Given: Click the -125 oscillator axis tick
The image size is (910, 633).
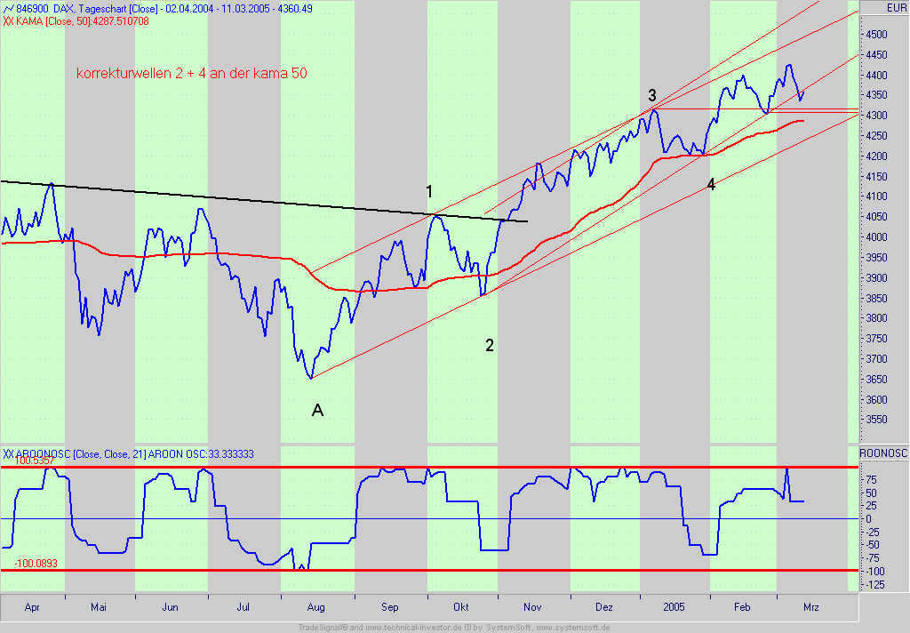Looking at the screenshot, I should pos(874,585).
